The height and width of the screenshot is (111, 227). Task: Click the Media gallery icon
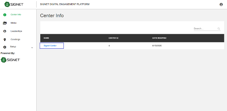pos(5,23)
